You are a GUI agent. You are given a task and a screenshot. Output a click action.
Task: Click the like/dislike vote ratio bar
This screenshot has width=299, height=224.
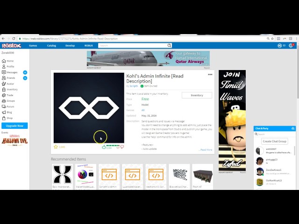point(113,146)
